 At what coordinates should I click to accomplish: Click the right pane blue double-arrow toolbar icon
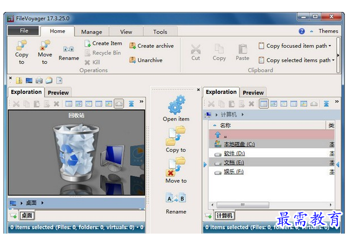tap(326, 104)
